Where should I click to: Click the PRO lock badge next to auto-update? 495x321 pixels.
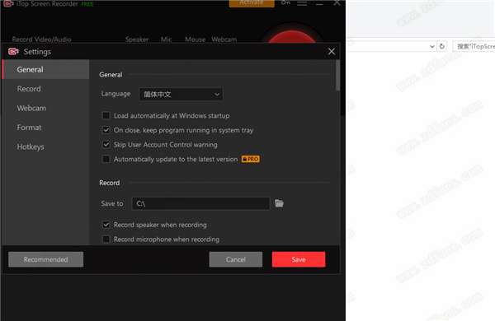pyautogui.click(x=251, y=159)
